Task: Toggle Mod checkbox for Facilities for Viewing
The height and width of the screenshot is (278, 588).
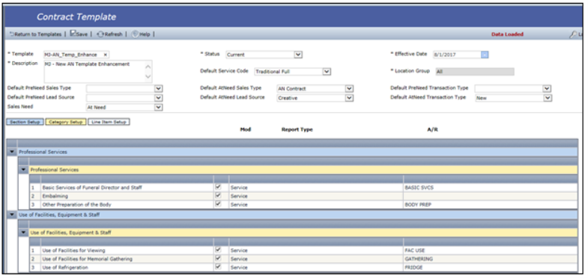Action: click(x=218, y=250)
